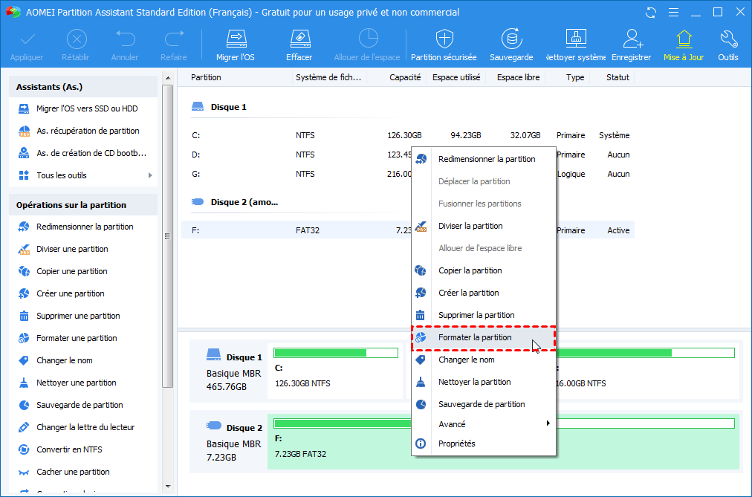Viewport: 752px width, 497px height.
Task: Click the Mise à Jour upgrade icon
Action: [683, 38]
